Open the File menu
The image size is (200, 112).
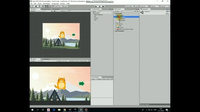(x=32, y=3)
